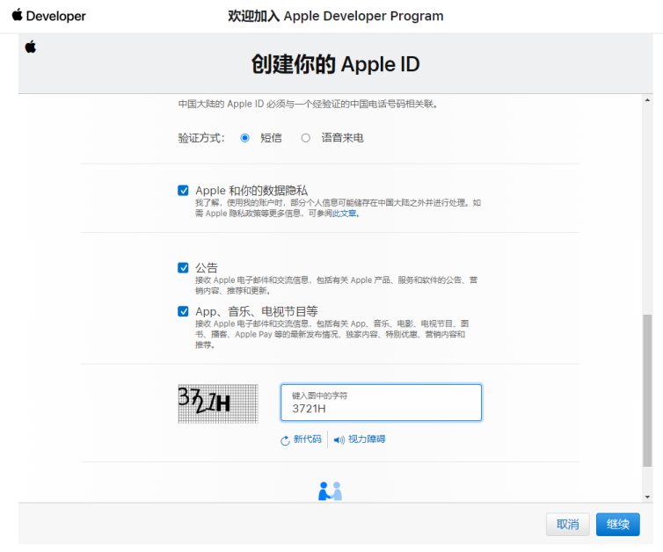Screen dimensions: 663x552
Task: Click the 取消 button
Action: pyautogui.click(x=567, y=525)
